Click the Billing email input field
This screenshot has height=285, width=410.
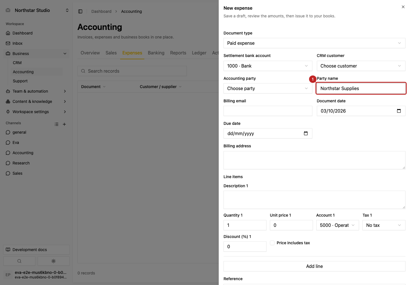(x=268, y=111)
